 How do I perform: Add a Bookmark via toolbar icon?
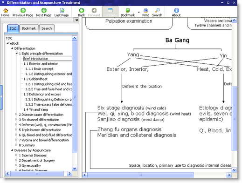coord(128,10)
